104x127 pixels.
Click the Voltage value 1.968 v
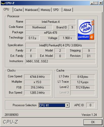(67, 38)
